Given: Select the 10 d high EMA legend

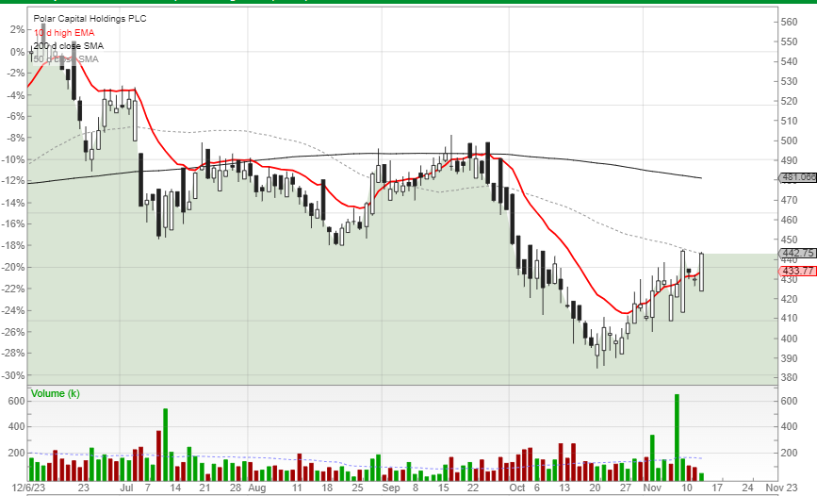Looking at the screenshot, I should pyautogui.click(x=64, y=32).
